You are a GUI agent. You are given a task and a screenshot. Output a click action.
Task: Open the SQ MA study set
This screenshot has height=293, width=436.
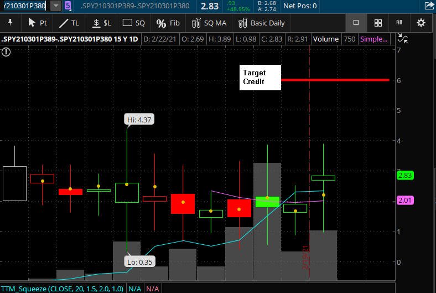pyautogui.click(x=209, y=23)
